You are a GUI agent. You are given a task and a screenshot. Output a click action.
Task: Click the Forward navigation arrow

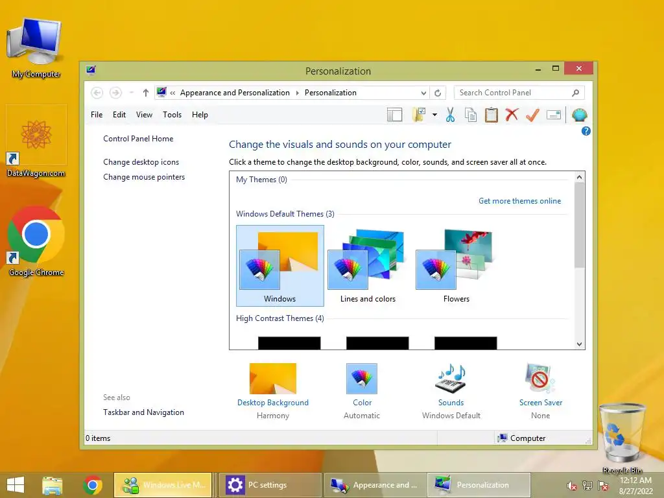point(115,93)
